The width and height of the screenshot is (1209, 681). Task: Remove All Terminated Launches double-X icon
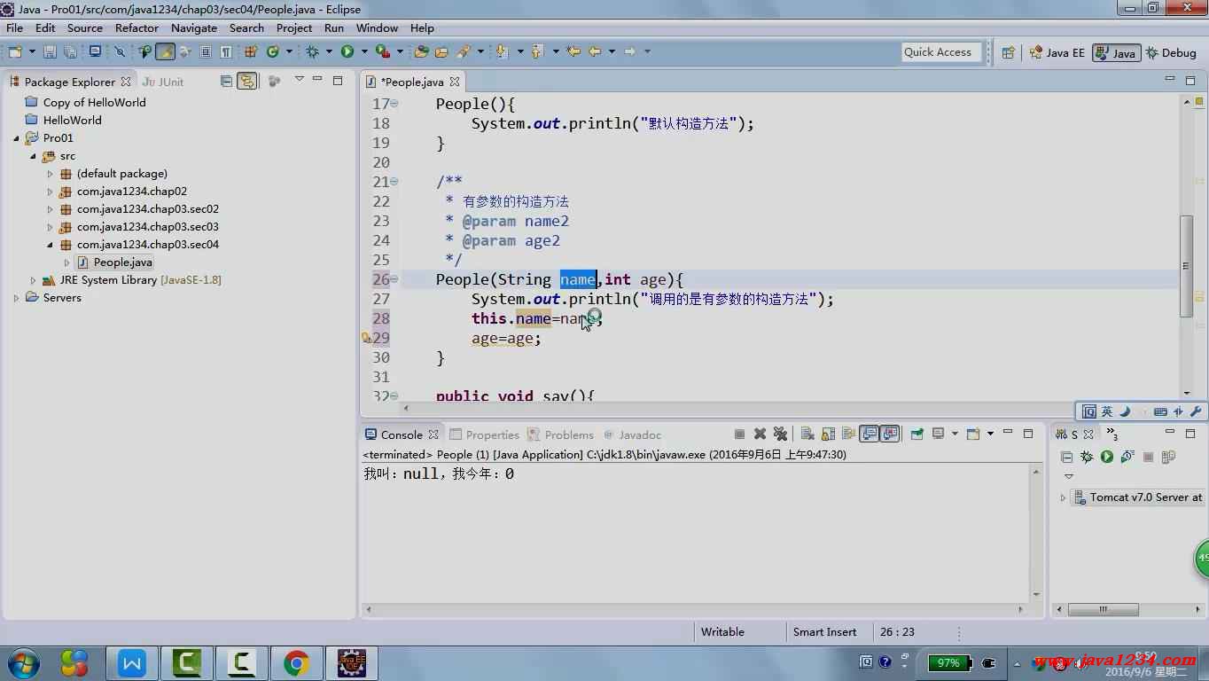coord(780,434)
